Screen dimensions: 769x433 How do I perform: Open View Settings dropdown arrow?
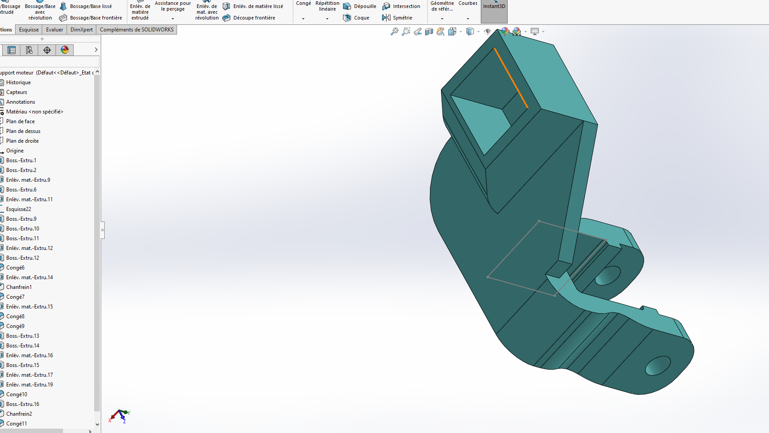pos(543,31)
